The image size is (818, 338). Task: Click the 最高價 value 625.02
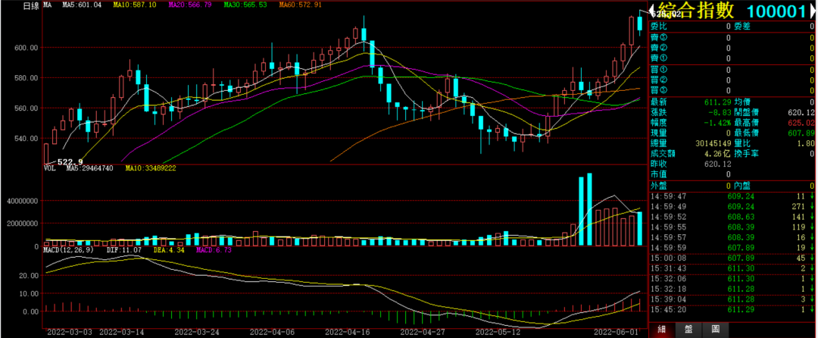801,123
